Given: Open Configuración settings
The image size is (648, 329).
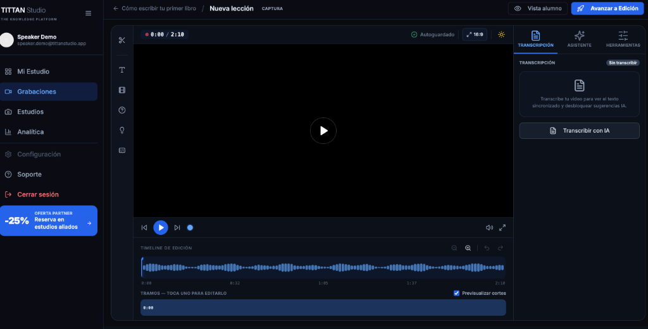Looking at the screenshot, I should [x=49, y=154].
